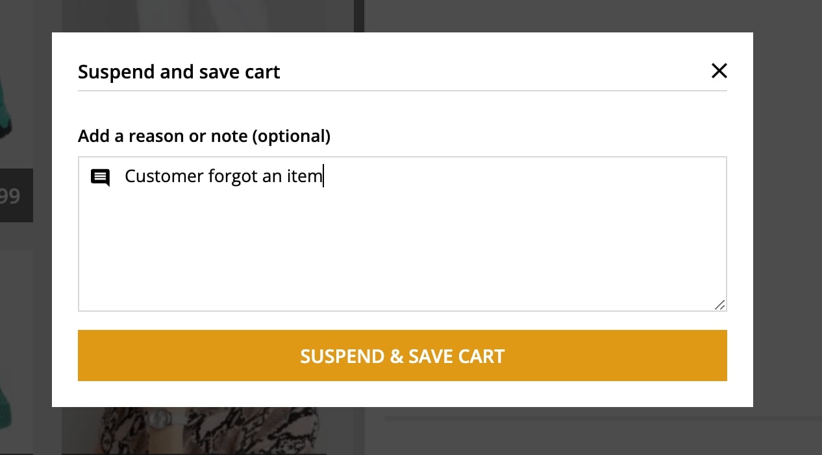
Task: Focus the reason or note text area
Action: [403, 234]
